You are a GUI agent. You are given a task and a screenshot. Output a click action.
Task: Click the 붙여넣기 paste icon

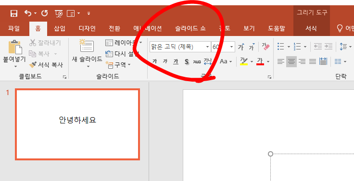click(15, 47)
